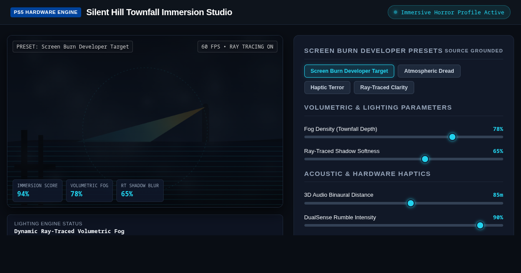
Task: Click the Rumble Intensity 90% value
Action: point(498,218)
